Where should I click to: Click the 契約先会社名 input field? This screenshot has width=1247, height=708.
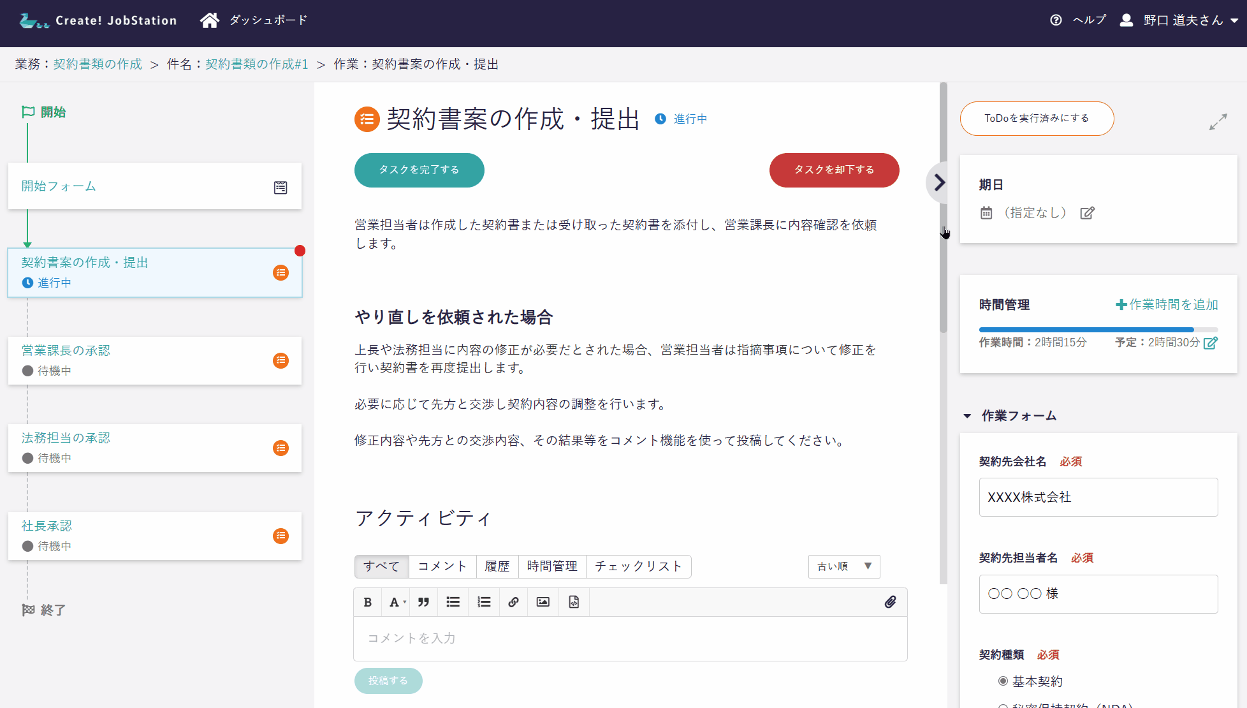[x=1098, y=498]
